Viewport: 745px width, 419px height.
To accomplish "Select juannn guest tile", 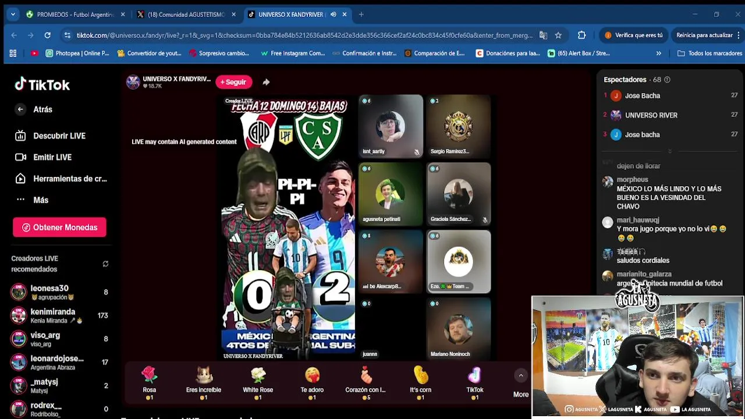I will [391, 329].
